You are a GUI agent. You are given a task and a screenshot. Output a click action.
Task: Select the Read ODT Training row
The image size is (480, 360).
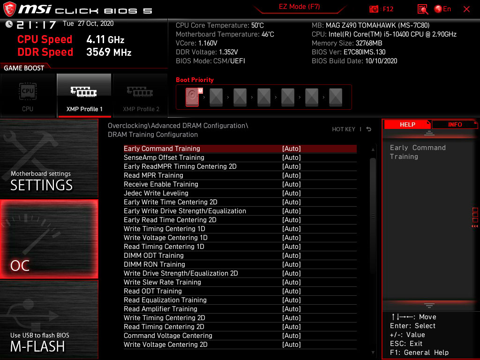(x=240, y=291)
